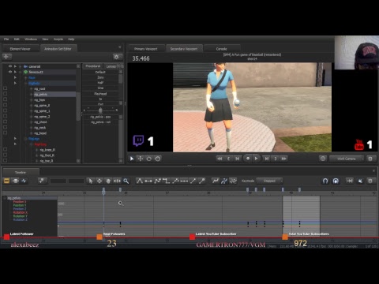Open the Work Camera dropdown
The width and height of the screenshot is (379, 284).
[347, 159]
